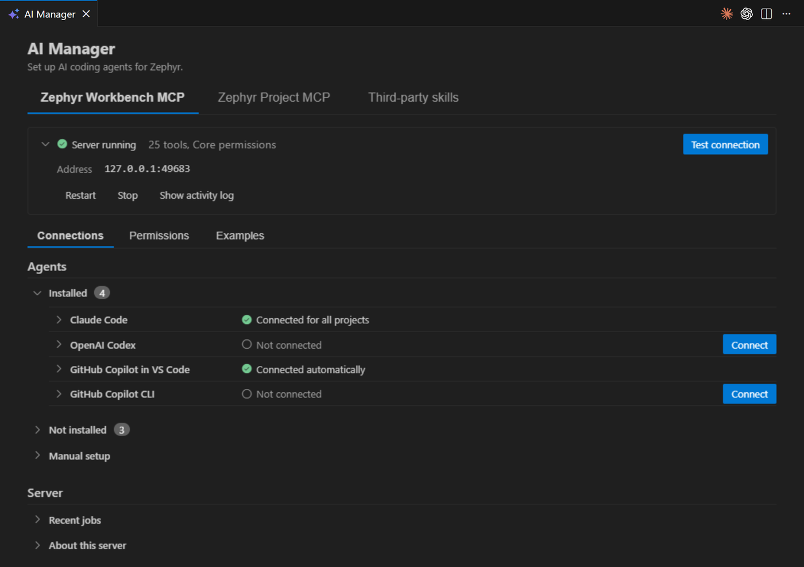Click the Installed count badge showing 4

(102, 293)
